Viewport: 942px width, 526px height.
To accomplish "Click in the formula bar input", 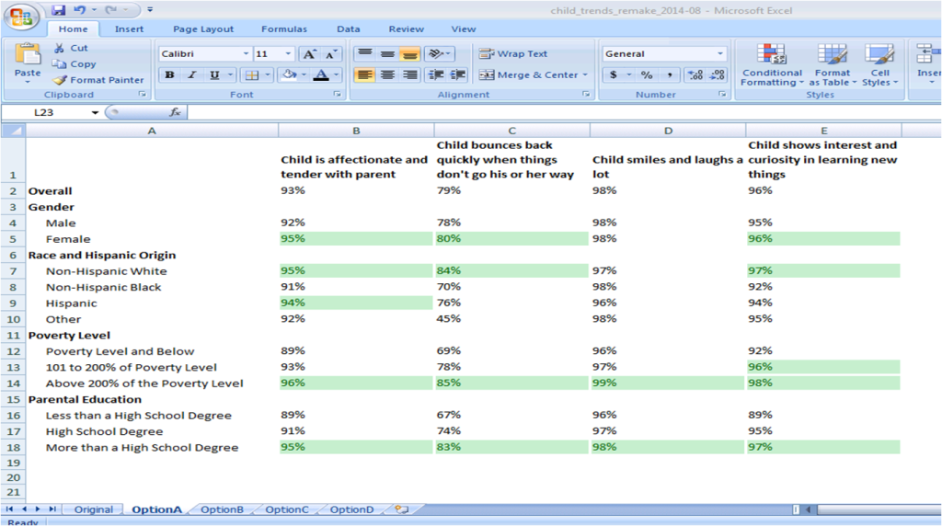I will 564,112.
